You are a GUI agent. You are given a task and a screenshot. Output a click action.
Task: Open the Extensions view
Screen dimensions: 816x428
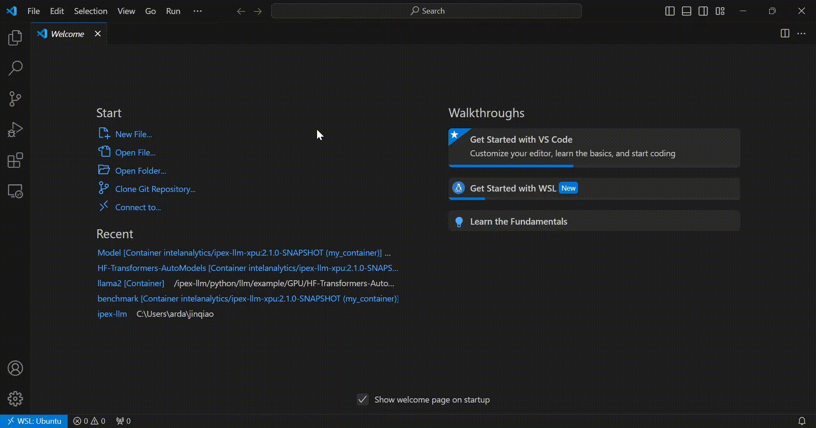coord(15,160)
